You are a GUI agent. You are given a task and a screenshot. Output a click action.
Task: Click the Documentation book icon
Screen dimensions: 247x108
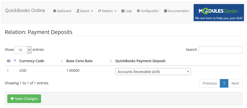165,11
